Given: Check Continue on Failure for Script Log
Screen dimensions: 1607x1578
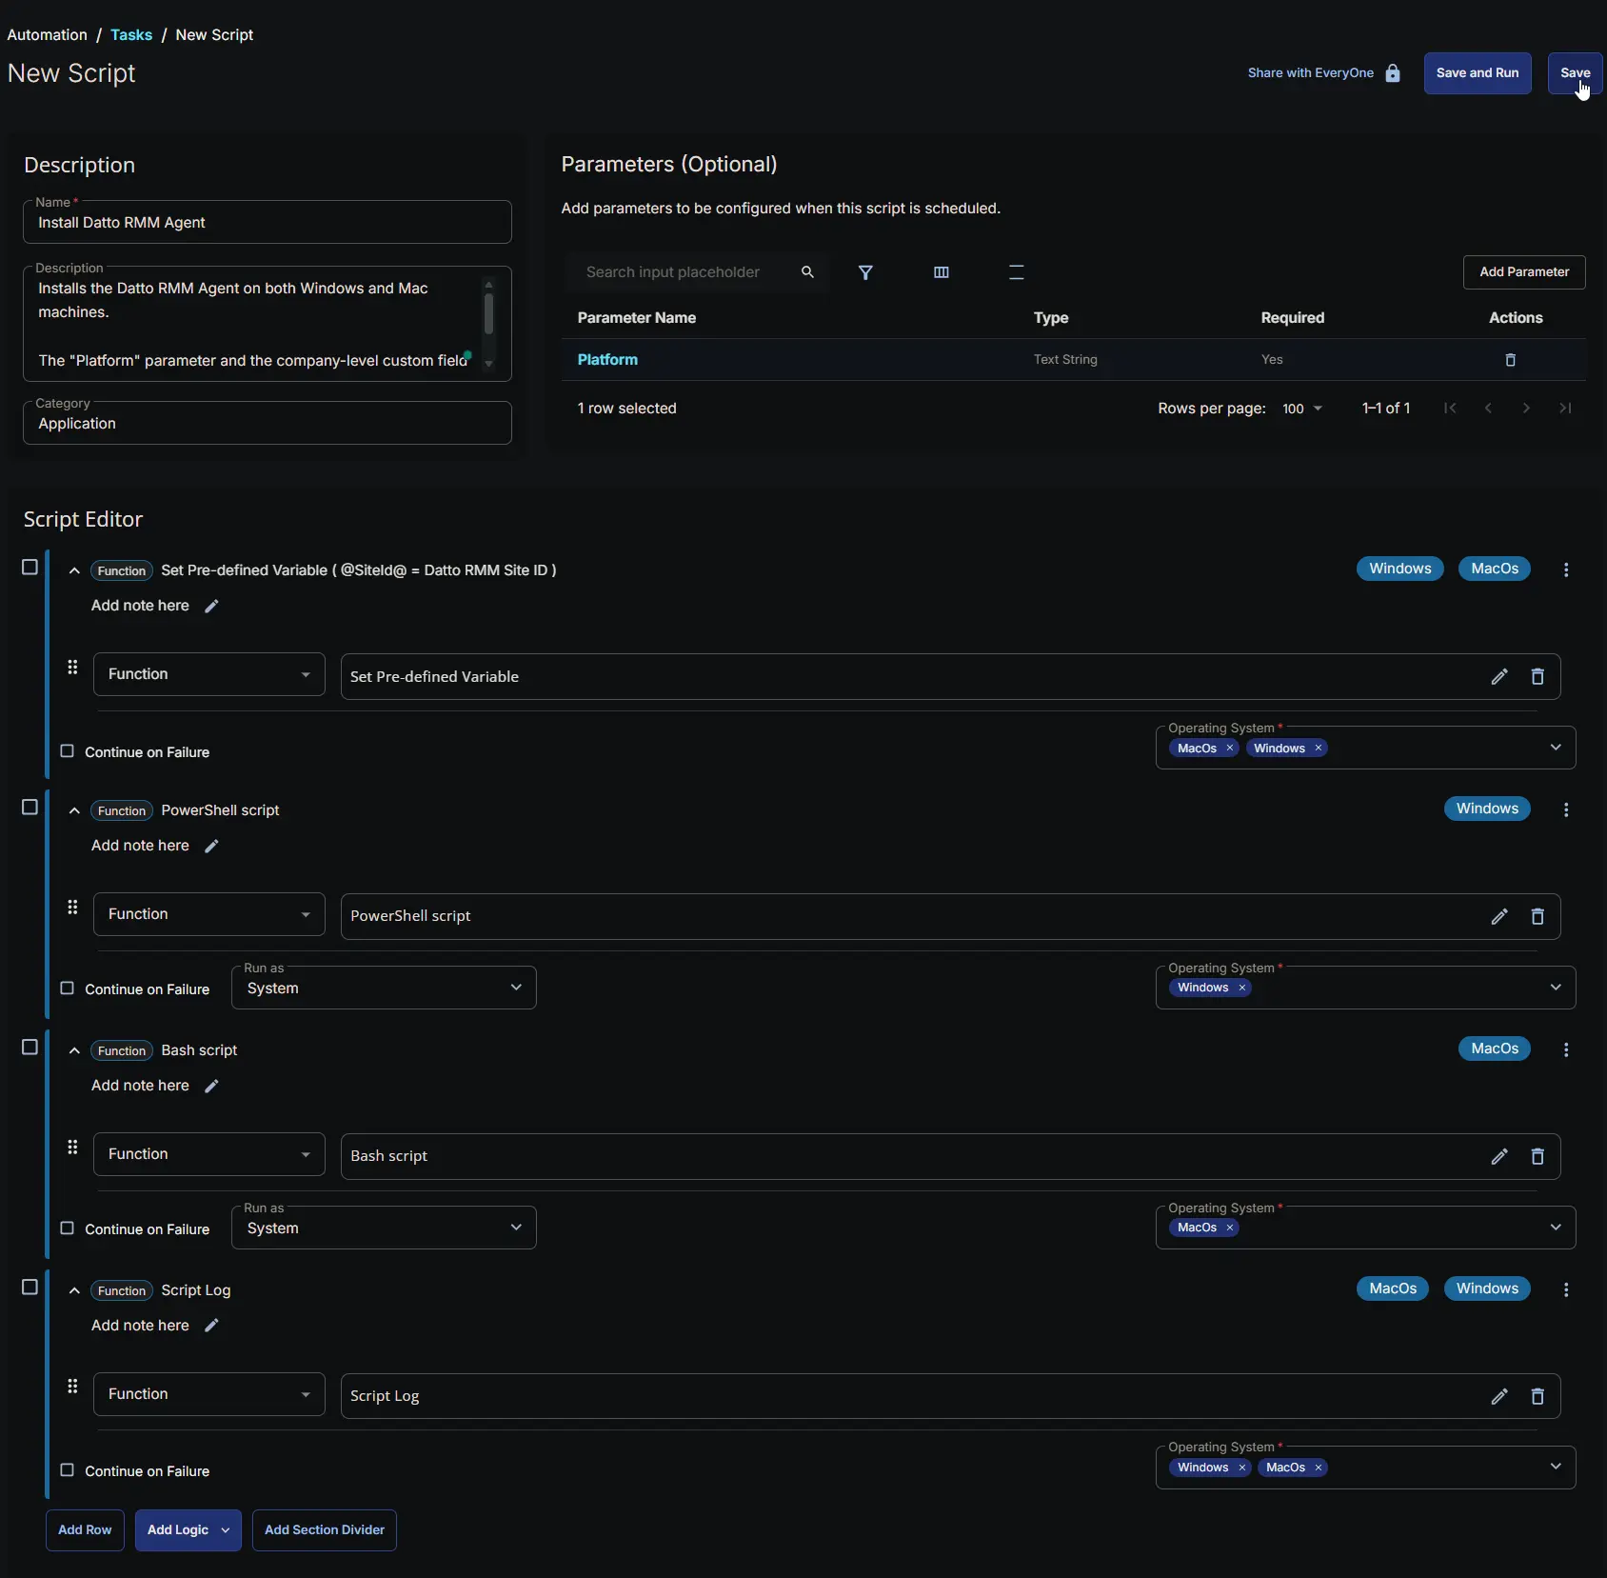Looking at the screenshot, I should pos(68,1470).
